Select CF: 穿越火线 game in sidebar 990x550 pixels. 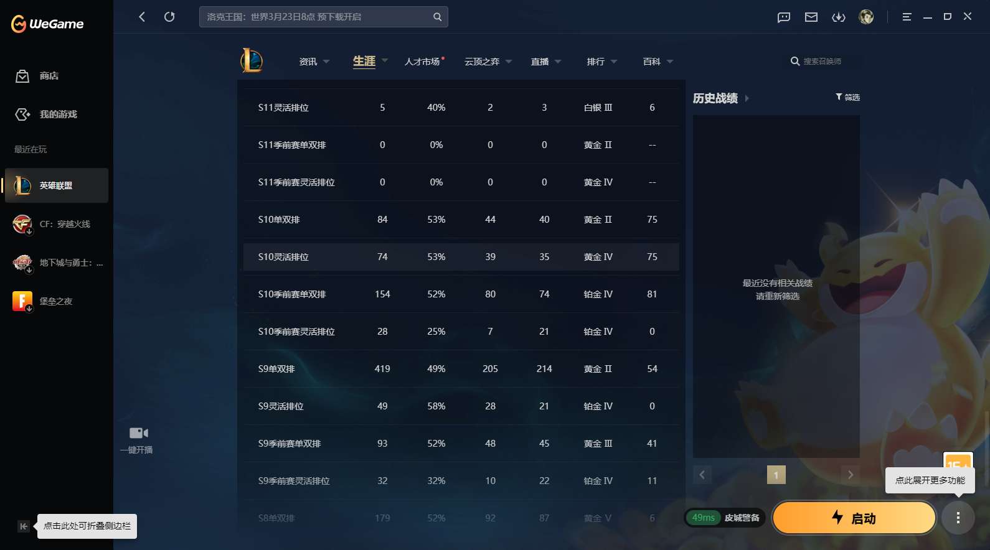point(57,224)
